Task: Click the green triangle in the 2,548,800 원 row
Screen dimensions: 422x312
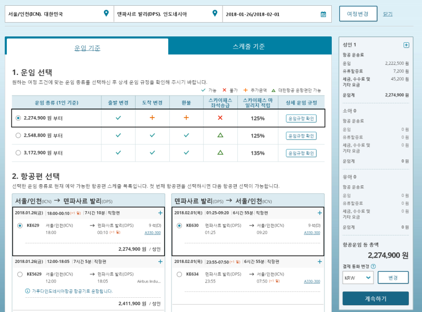Action: click(x=220, y=135)
